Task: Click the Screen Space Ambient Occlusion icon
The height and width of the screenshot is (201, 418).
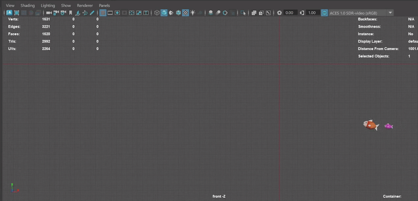Action: tap(211, 12)
